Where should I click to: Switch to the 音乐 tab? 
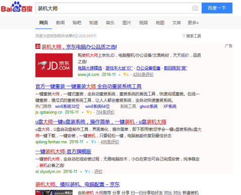(110, 23)
